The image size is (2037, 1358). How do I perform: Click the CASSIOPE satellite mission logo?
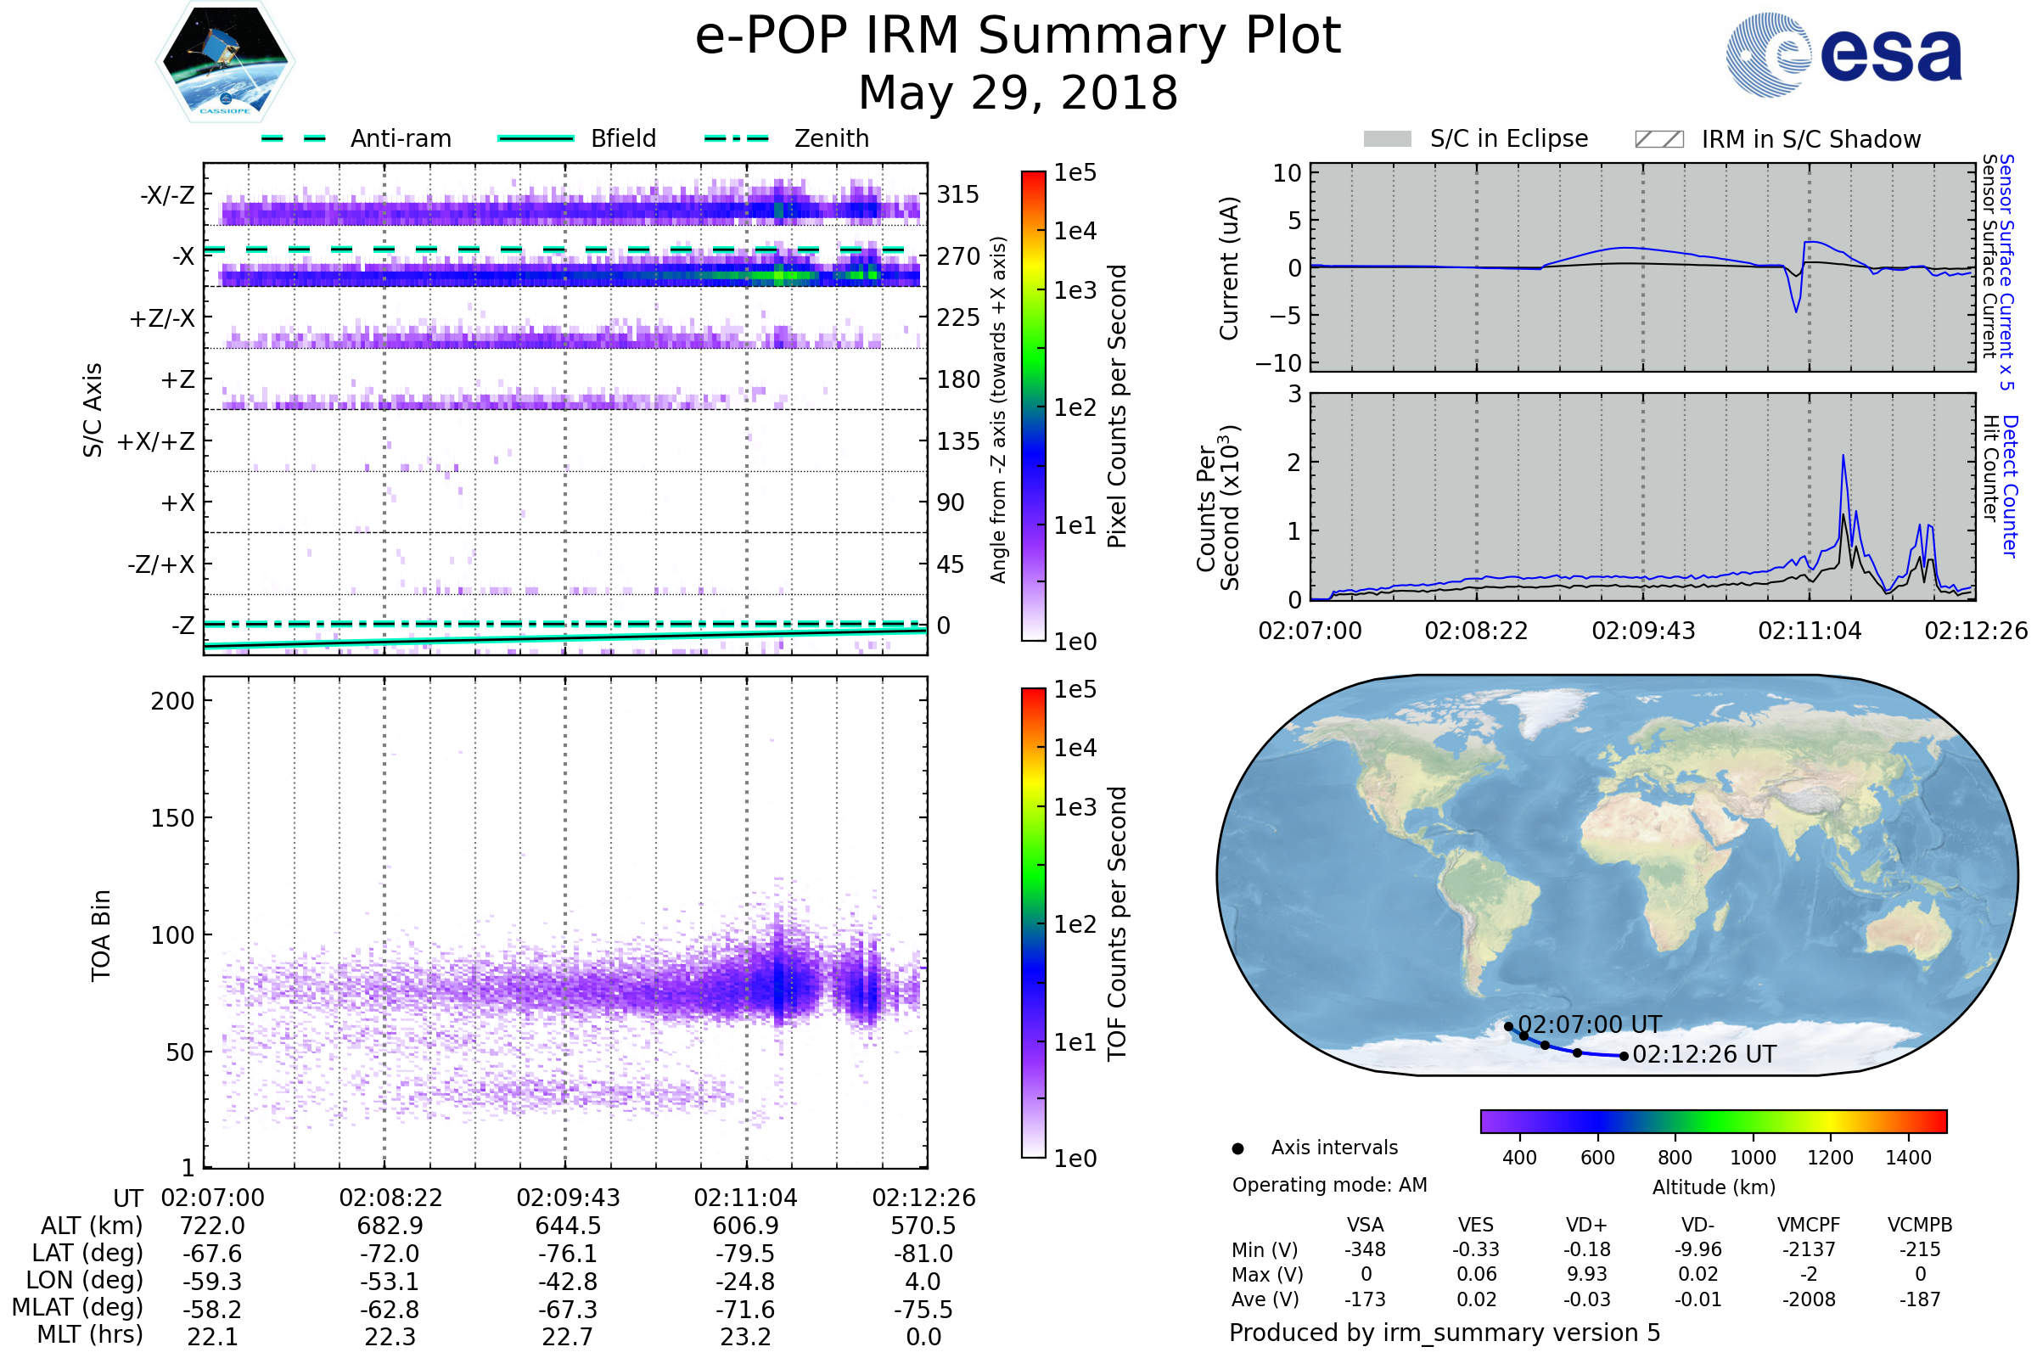click(x=225, y=62)
